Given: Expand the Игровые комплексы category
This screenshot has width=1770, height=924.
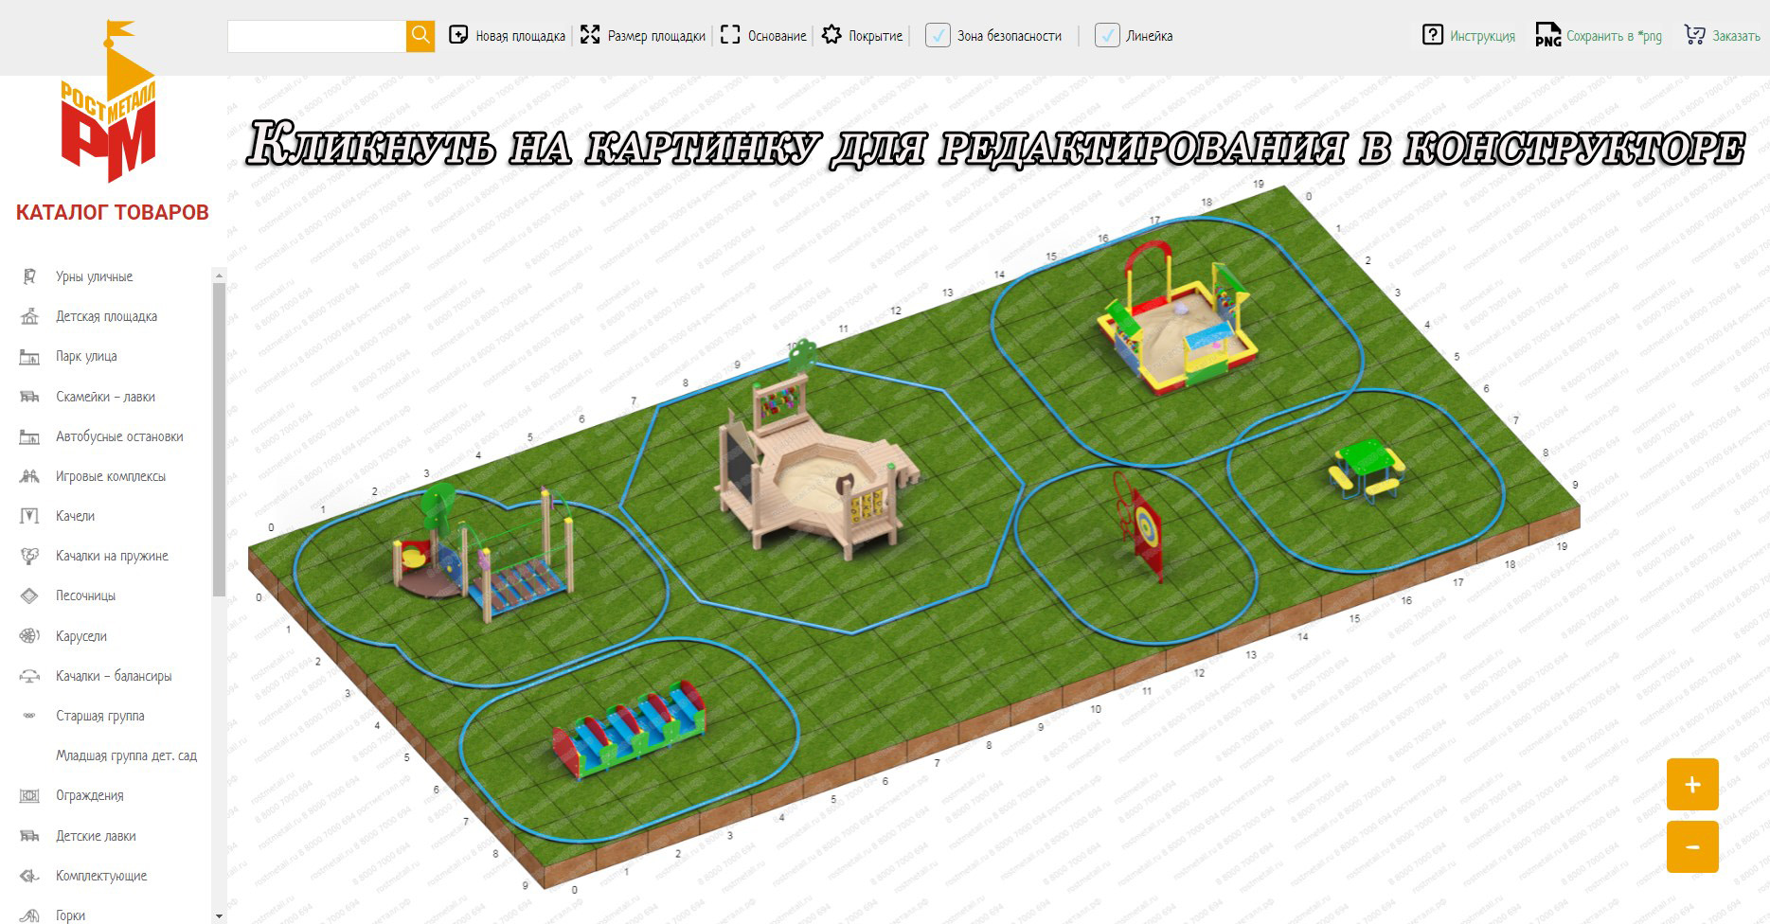Looking at the screenshot, I should click(110, 476).
